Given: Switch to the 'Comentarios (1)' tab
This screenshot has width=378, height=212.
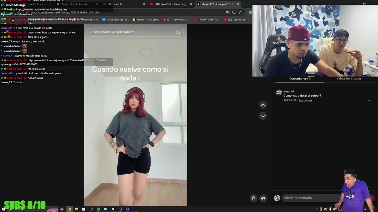Looking at the screenshot, I should [x=300, y=79].
